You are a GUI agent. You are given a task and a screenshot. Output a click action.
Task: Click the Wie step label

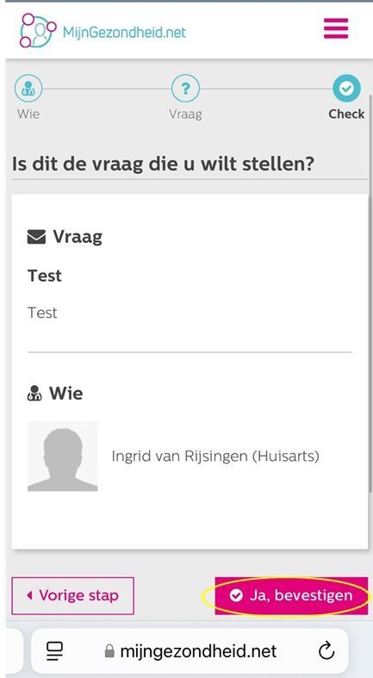click(28, 115)
